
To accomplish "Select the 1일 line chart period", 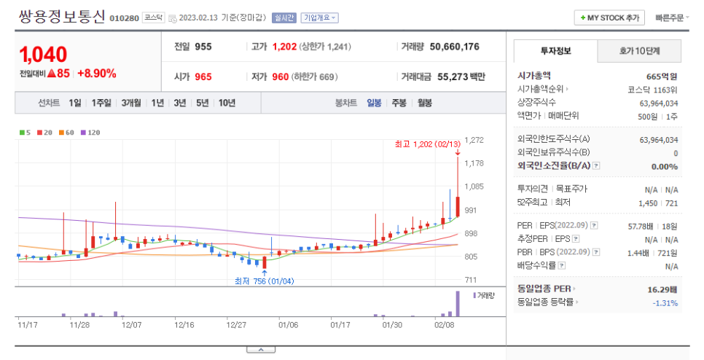I will (x=75, y=103).
